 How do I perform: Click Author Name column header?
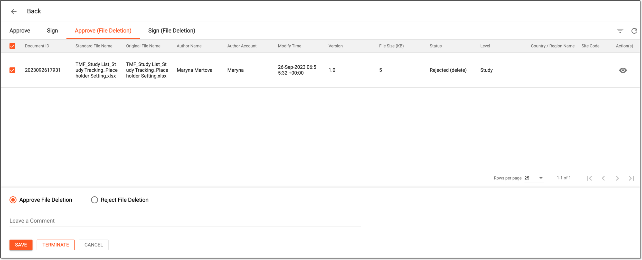coord(189,46)
